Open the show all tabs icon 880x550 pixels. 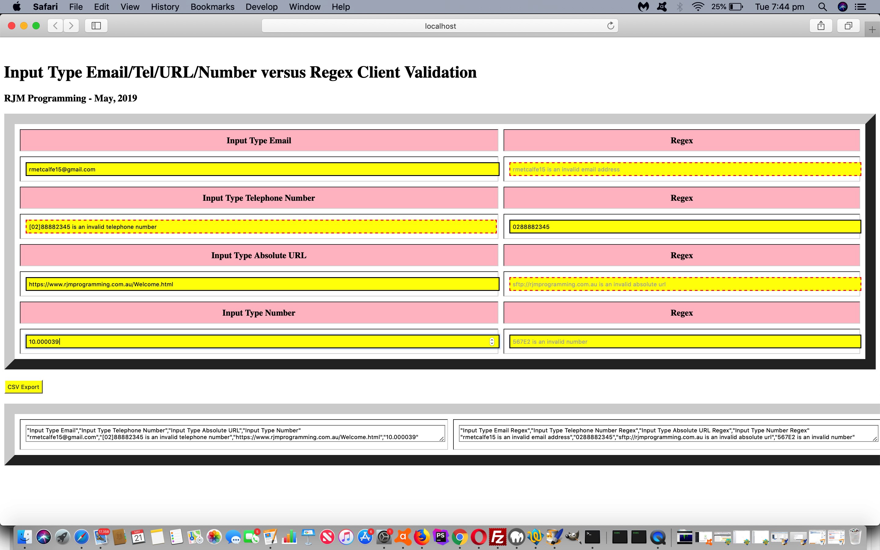pos(848,25)
